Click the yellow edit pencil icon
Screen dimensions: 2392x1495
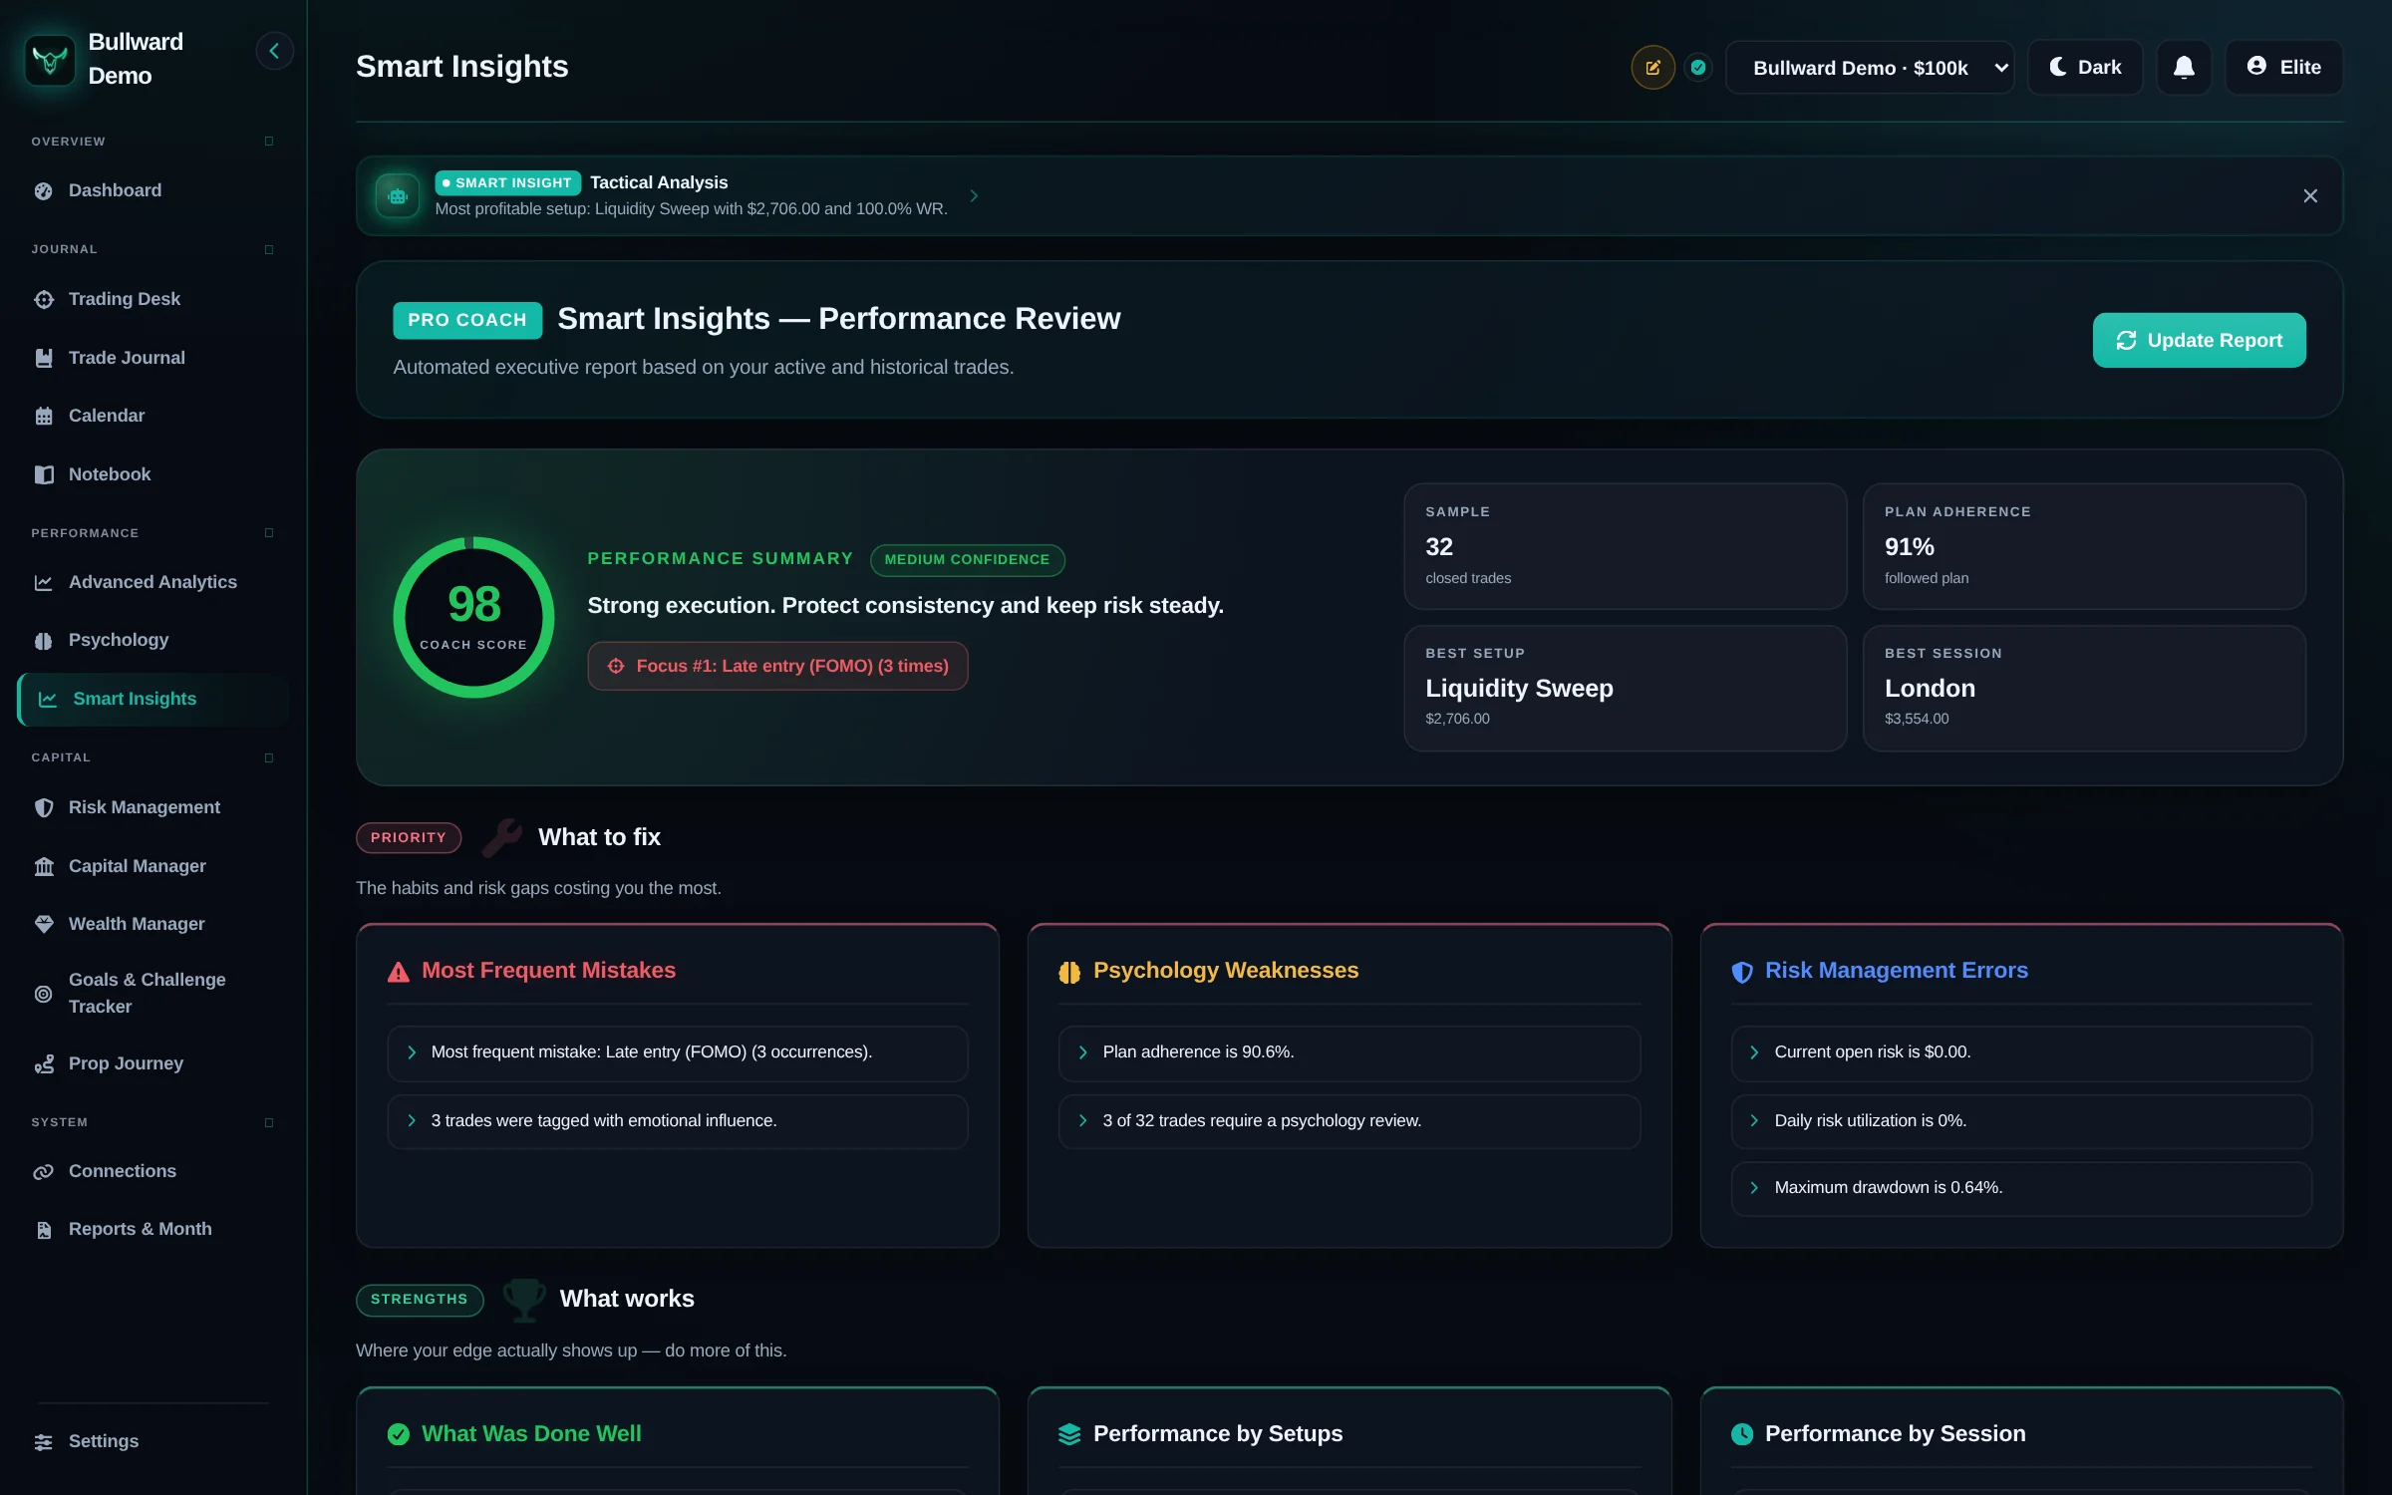(x=1652, y=68)
